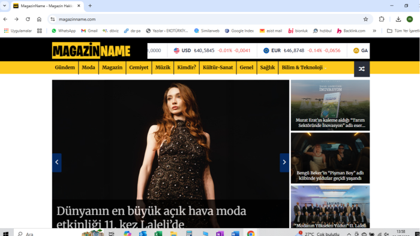
Task: Click the EUR exchange rate ticker
Action: (302, 50)
